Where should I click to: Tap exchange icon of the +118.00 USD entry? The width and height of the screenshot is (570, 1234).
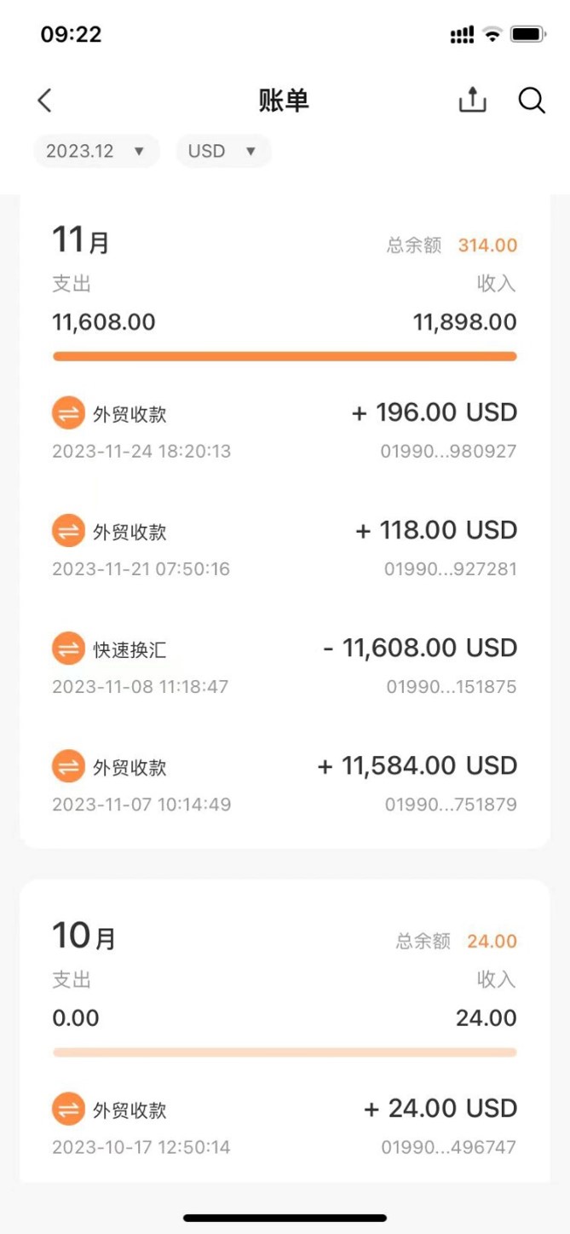tap(68, 532)
